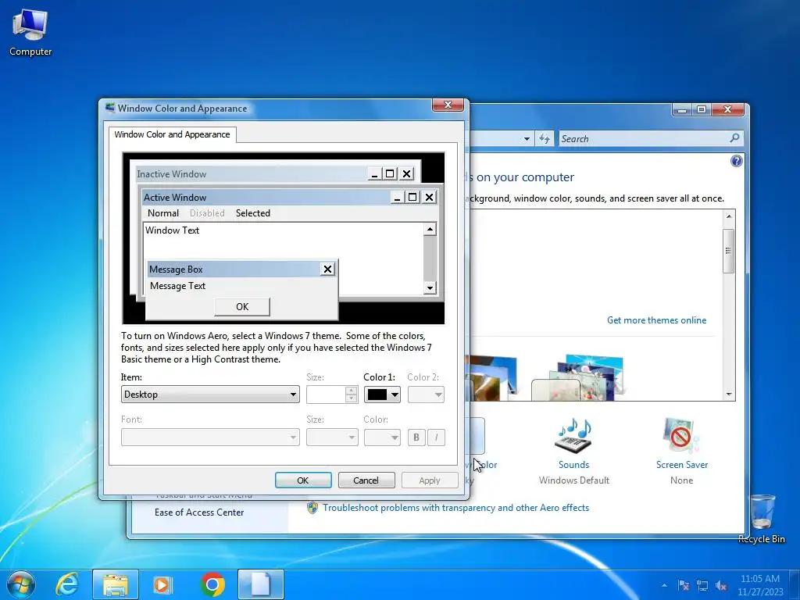The width and height of the screenshot is (800, 600).
Task: Select the partially hidden architecture theme thumbnail
Action: [x=491, y=377]
